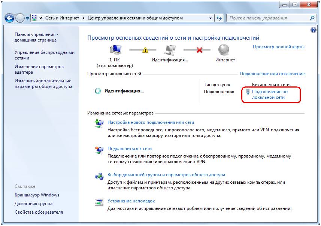Viewport: 321px width, 226px height.
Task: Click the Back navigation arrow button
Action: tap(9, 18)
